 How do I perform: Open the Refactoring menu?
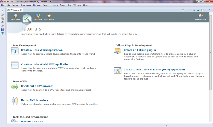[26, 5]
